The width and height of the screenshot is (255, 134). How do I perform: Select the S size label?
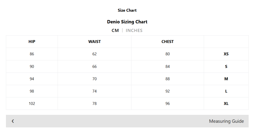click(226, 66)
